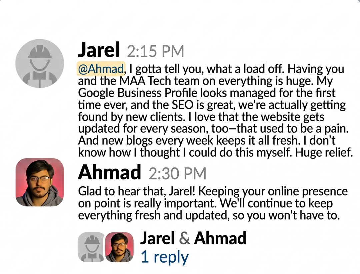Image resolution: width=360 pixels, height=274 pixels.
Task: Click the small hard-hat avatar in thread summary
Action: click(91, 247)
